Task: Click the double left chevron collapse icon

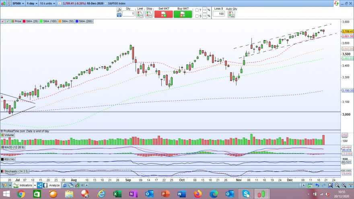Action: tap(82, 185)
